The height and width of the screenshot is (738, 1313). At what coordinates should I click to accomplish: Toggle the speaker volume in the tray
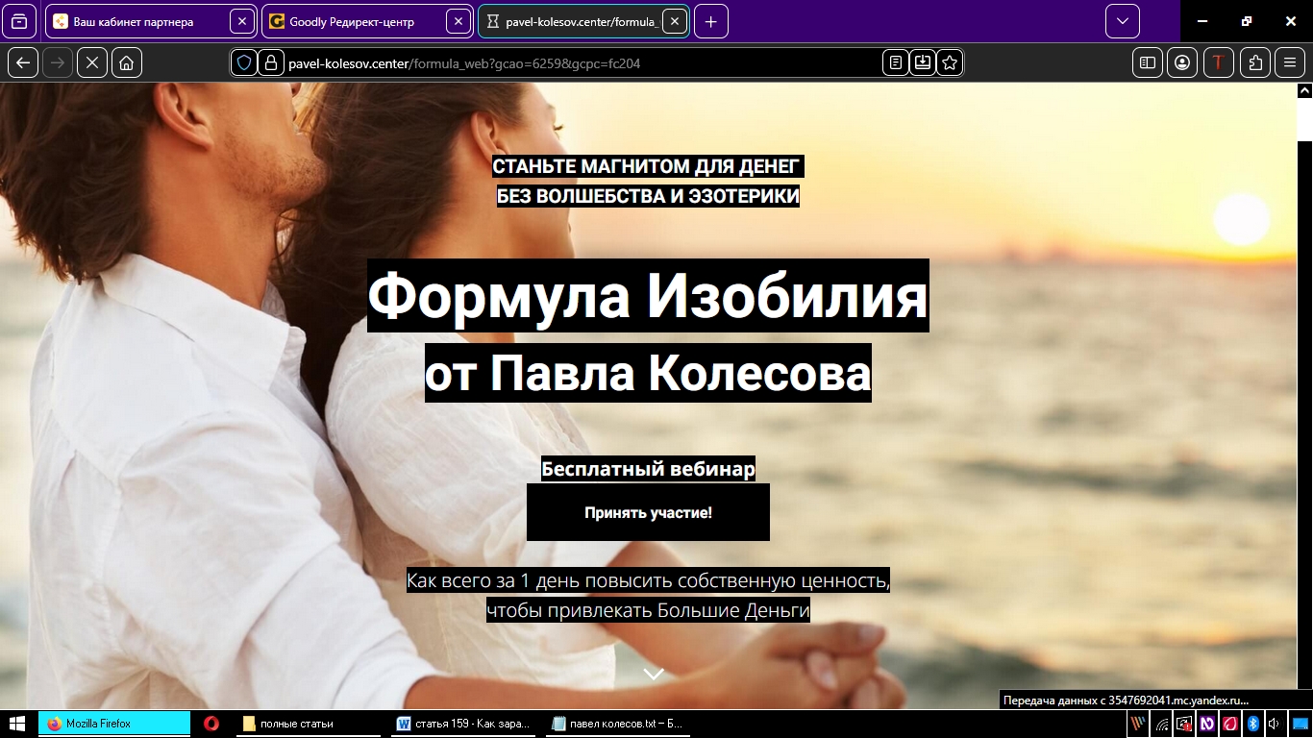[1274, 726]
